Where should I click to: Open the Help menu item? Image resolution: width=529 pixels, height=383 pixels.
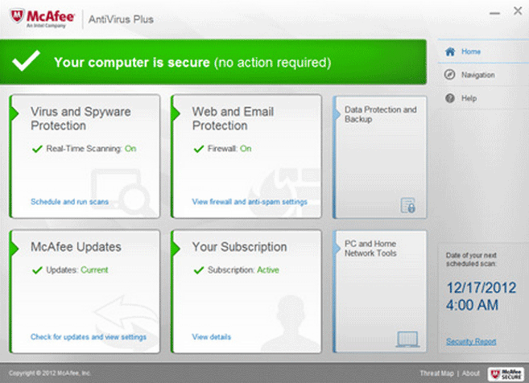[469, 98]
